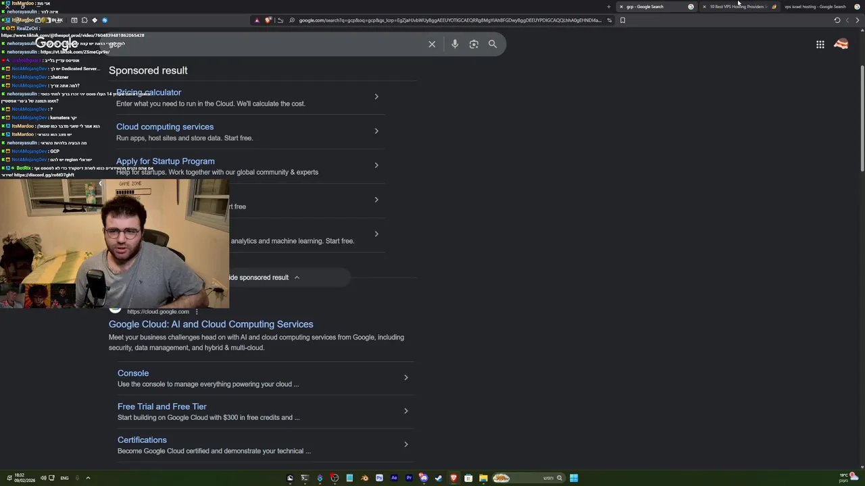Screen dimensions: 865x486
Task: Switch the ENG input language
Action: 65,478
